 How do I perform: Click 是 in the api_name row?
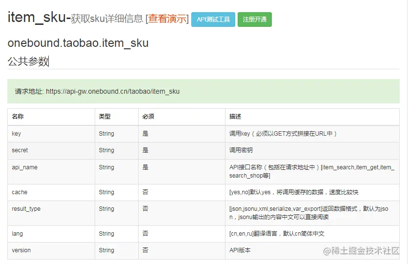[x=145, y=167]
